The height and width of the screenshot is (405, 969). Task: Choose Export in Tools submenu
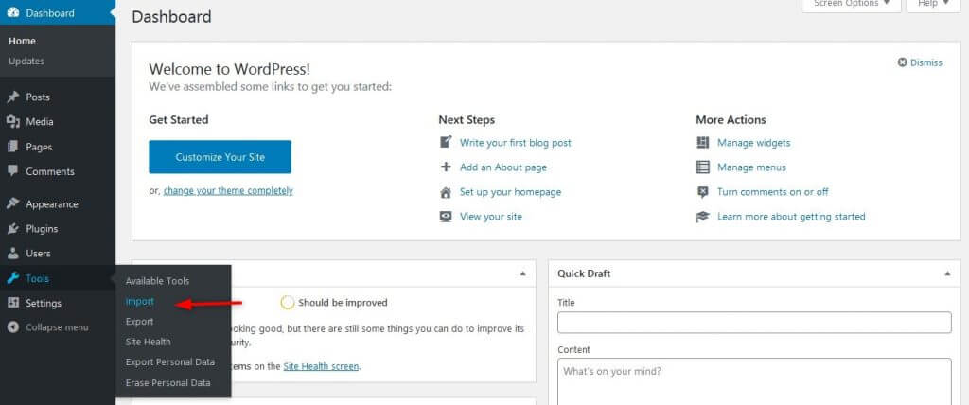[x=140, y=322]
